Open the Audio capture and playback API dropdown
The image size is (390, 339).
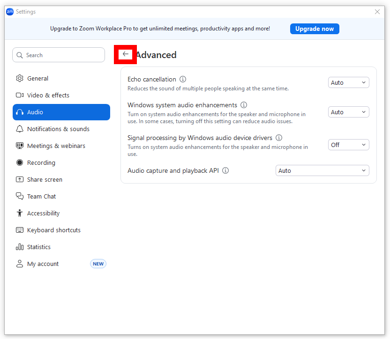tap(322, 170)
